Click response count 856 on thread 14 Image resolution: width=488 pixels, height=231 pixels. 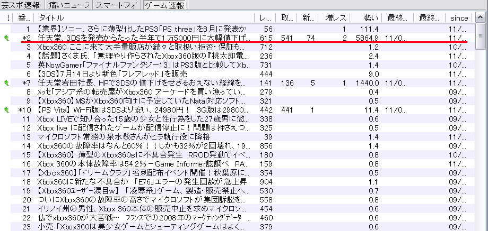click(266, 146)
